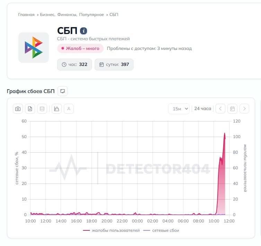Click the monitor icon beside График сбоев СБП
The height and width of the screenshot is (246, 261).
coord(62,91)
